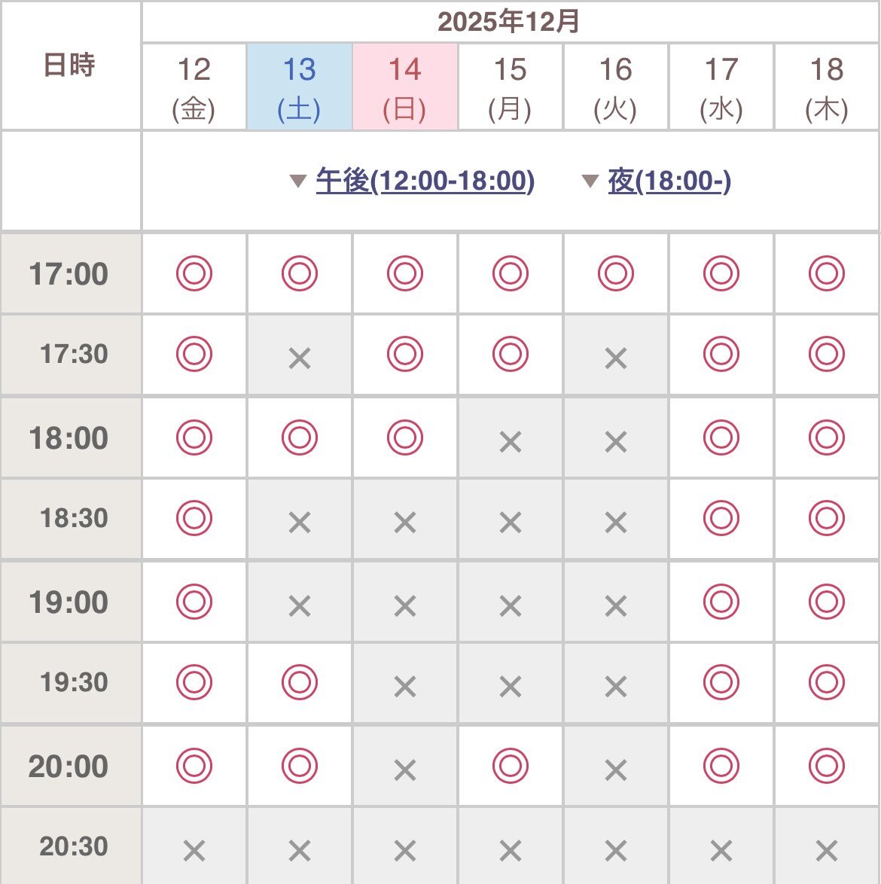Pick the 18:30 slot on Wednesday 17

[721, 519]
